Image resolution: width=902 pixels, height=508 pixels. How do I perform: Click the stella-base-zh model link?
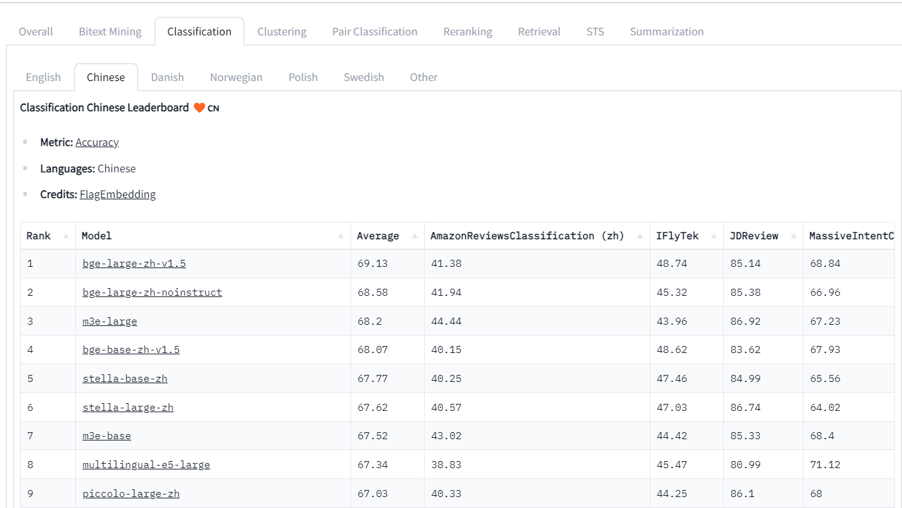[125, 379]
